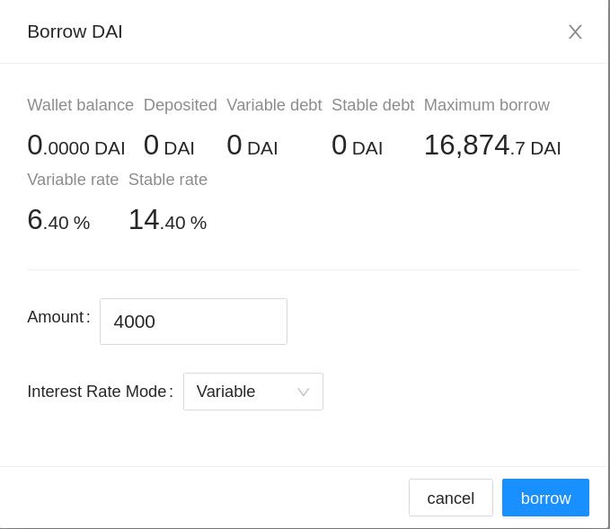Click the Deposited label
This screenshot has height=529, width=610.
coord(180,105)
